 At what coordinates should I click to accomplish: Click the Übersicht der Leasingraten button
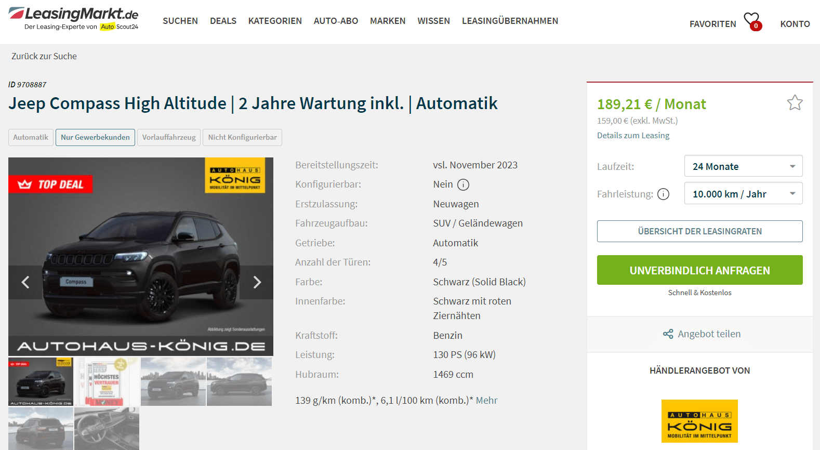click(x=699, y=231)
